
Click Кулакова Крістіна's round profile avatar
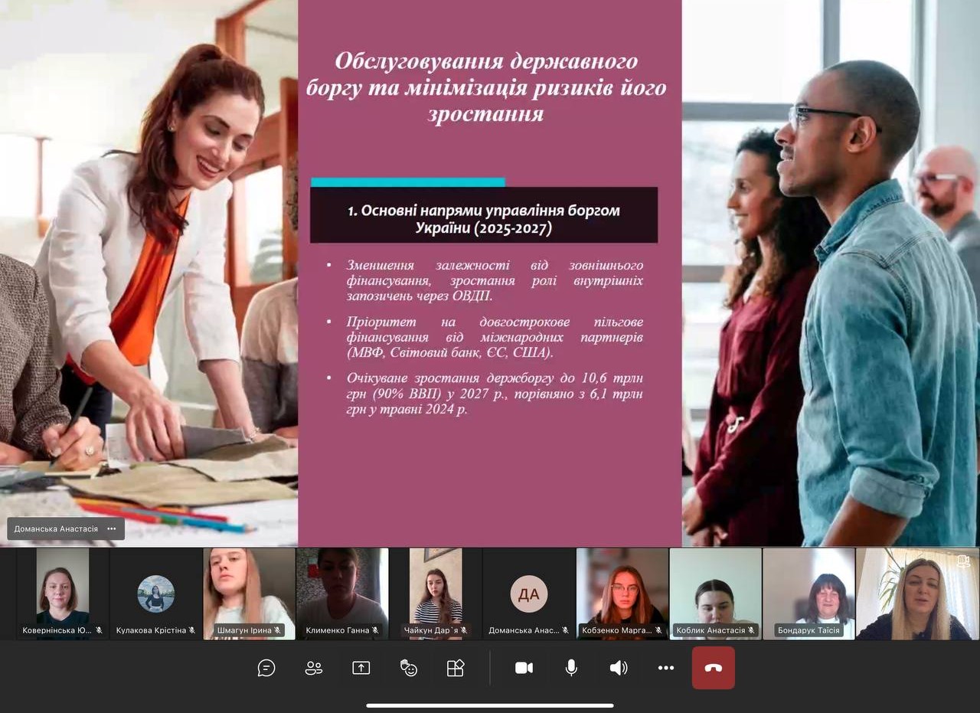(x=156, y=594)
